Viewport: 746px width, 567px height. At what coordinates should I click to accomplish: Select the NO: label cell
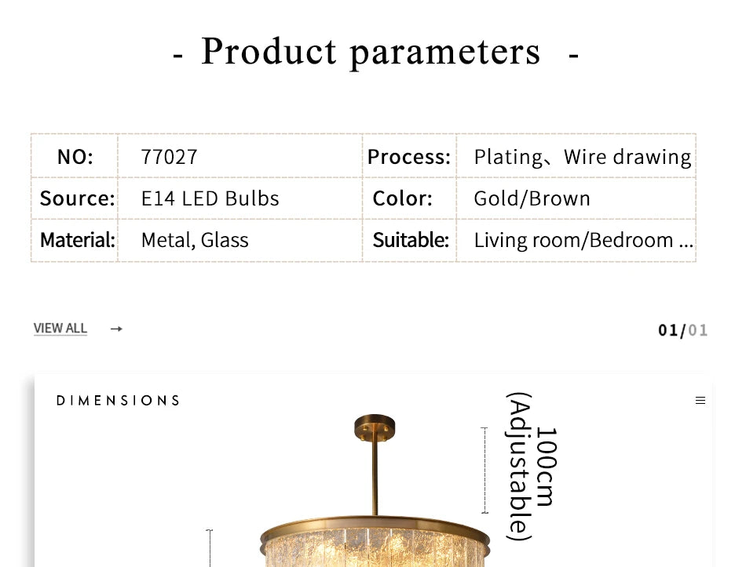tap(75, 157)
